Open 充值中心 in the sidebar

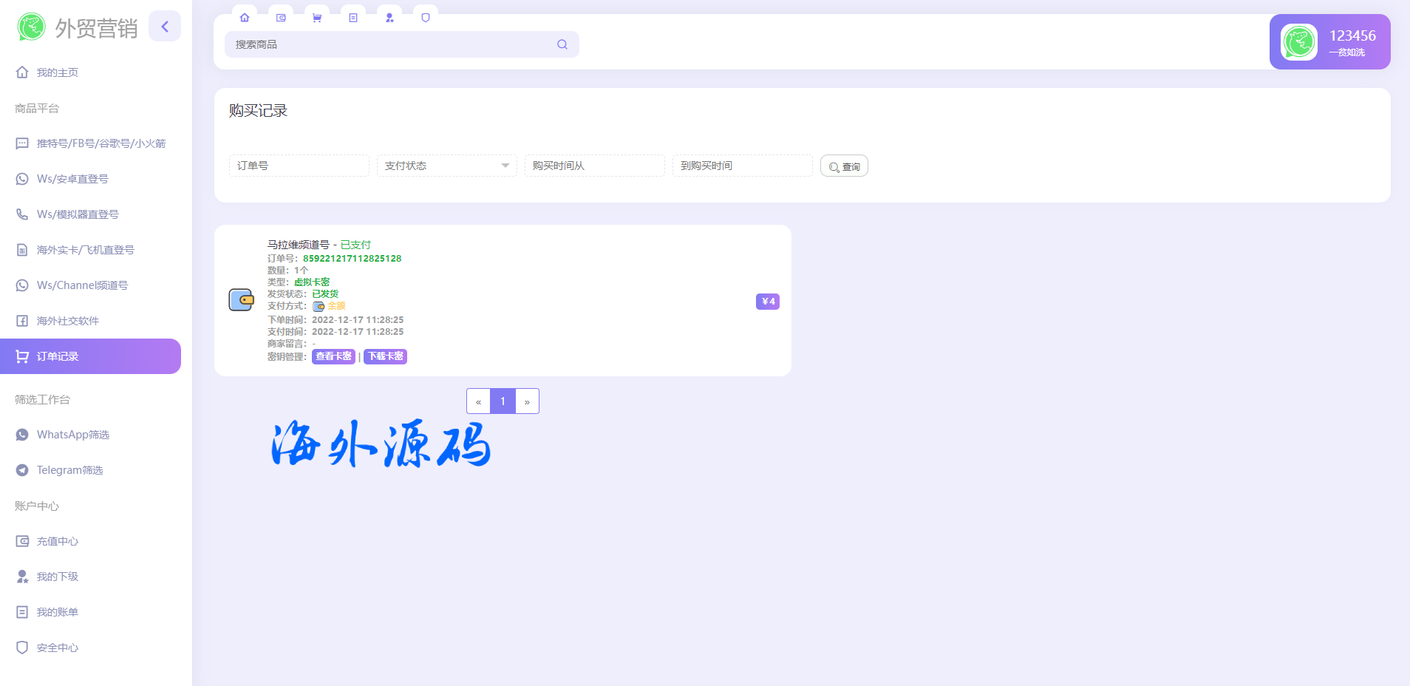point(58,541)
